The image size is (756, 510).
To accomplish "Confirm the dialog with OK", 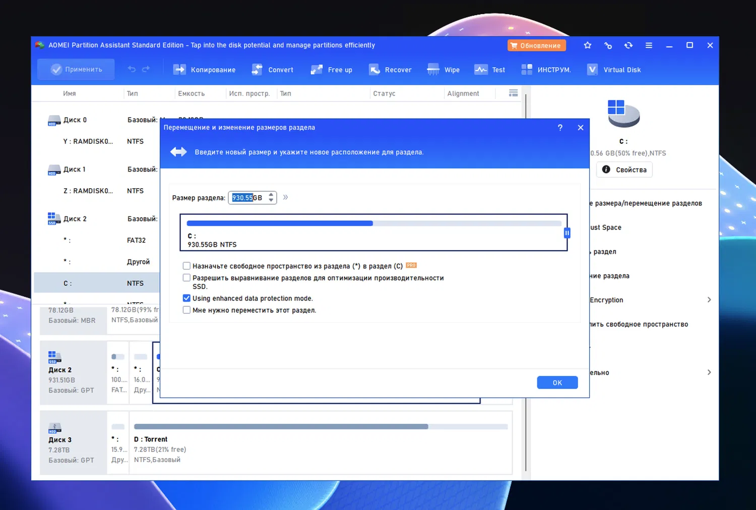I will pos(557,383).
